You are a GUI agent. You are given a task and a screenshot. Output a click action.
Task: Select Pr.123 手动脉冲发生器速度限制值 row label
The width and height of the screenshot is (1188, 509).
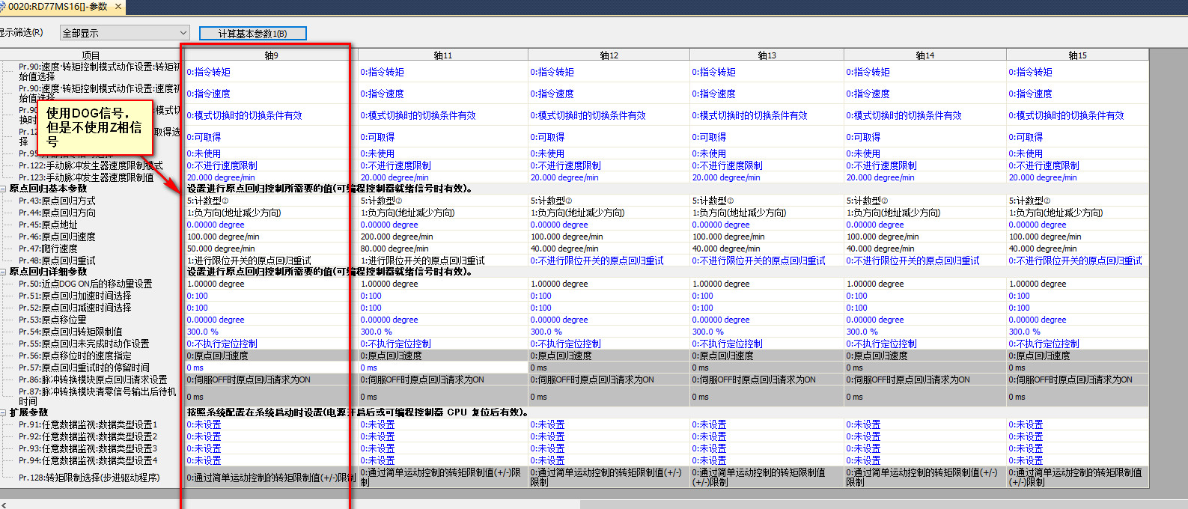click(86, 177)
